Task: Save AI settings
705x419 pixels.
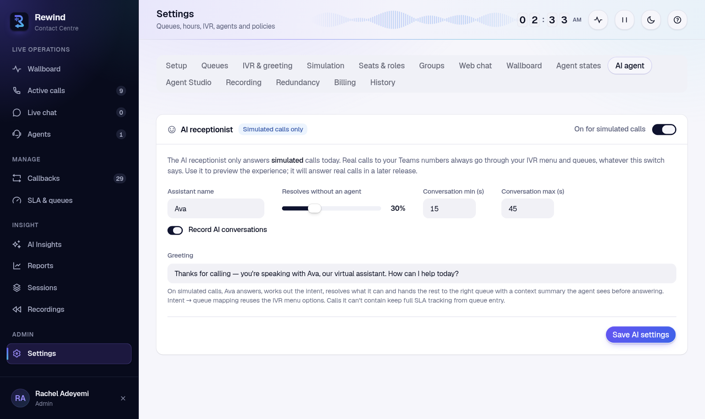Action: tap(641, 335)
